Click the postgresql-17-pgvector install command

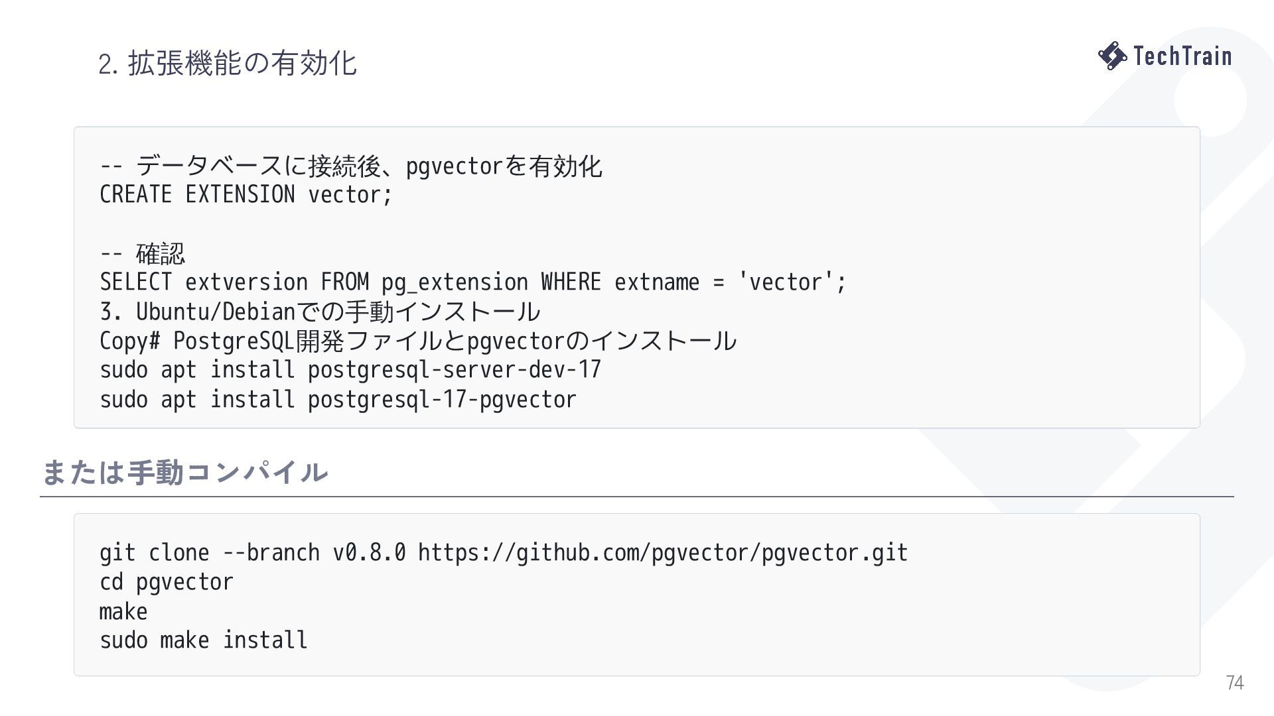338,400
